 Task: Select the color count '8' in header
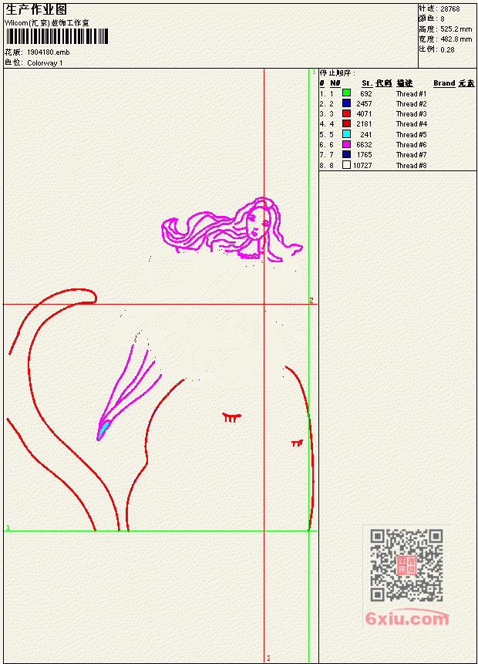tap(443, 19)
